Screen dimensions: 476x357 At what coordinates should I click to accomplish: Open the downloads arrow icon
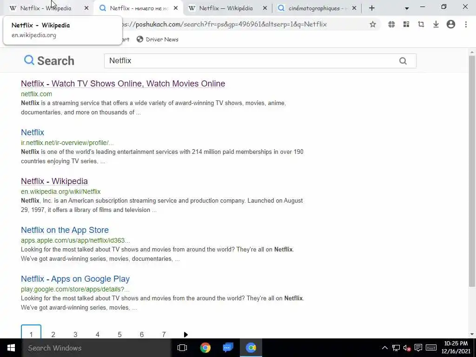436,24
